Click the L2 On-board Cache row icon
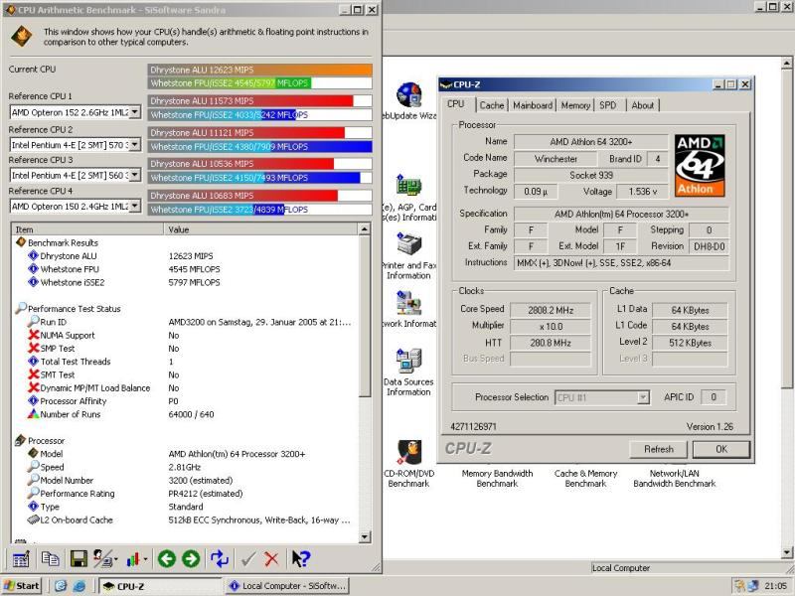Screen dimensions: 795x596 (x=33, y=520)
